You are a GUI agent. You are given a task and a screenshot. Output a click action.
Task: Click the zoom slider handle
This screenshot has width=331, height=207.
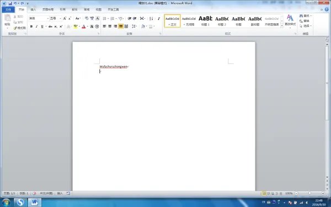click(x=309, y=193)
